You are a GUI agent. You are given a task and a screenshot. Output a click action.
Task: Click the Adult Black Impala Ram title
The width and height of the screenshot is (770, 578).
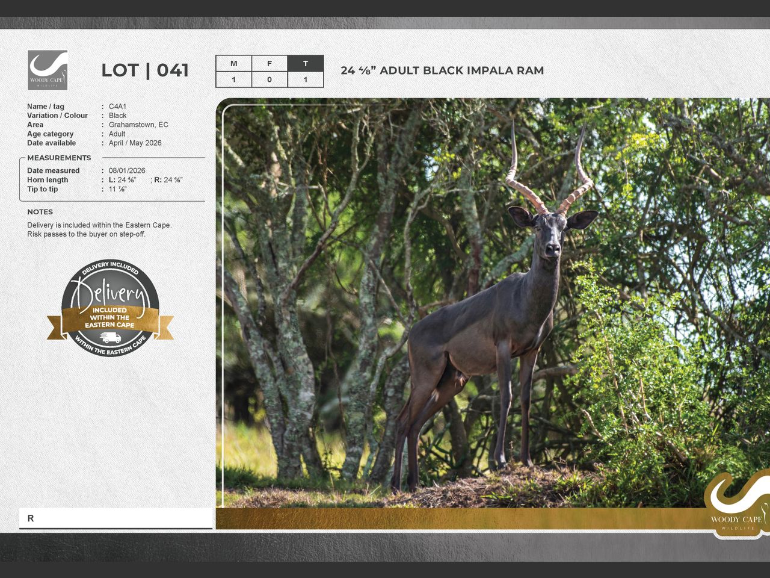pos(442,70)
